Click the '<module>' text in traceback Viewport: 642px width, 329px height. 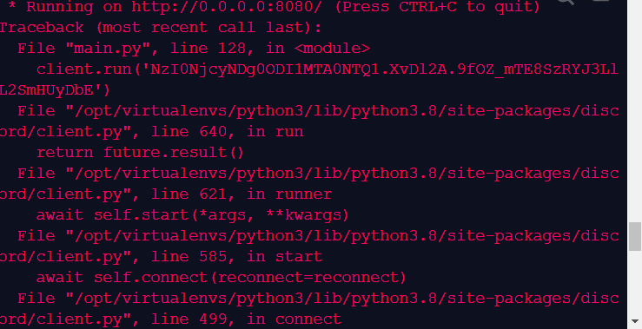(332, 49)
